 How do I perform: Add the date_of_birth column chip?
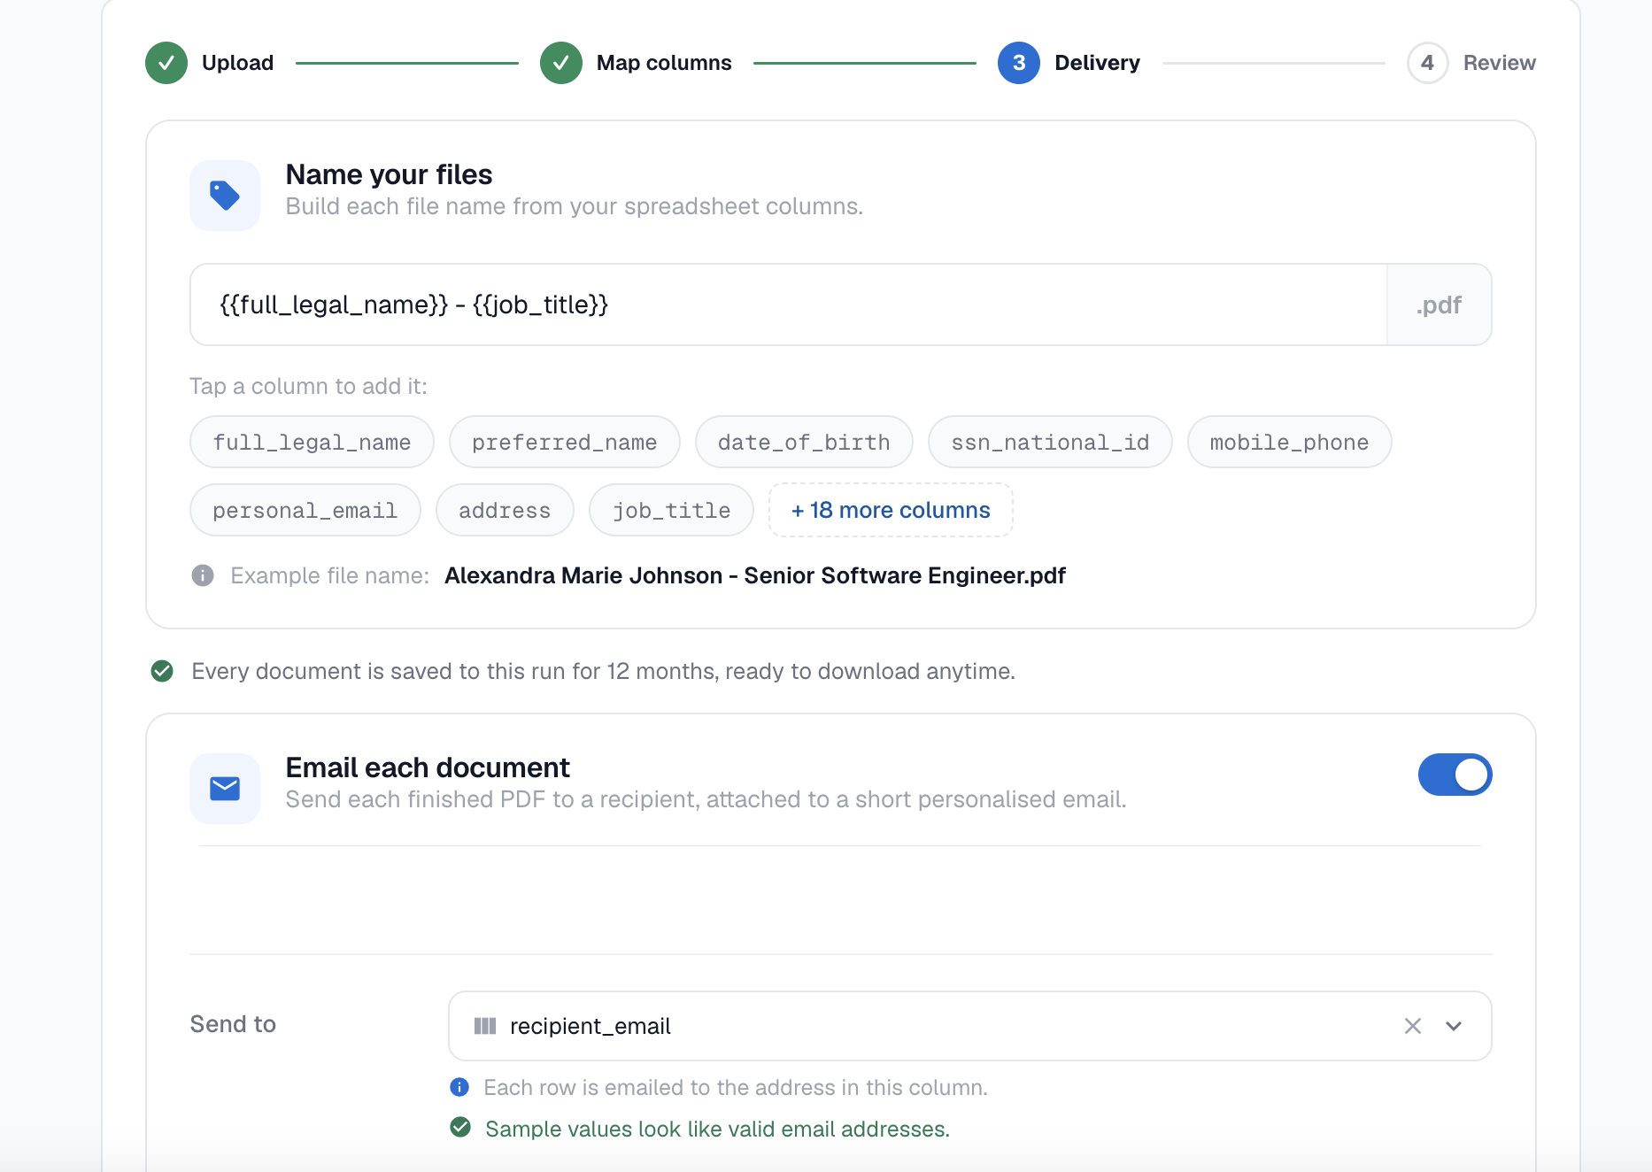tap(804, 442)
